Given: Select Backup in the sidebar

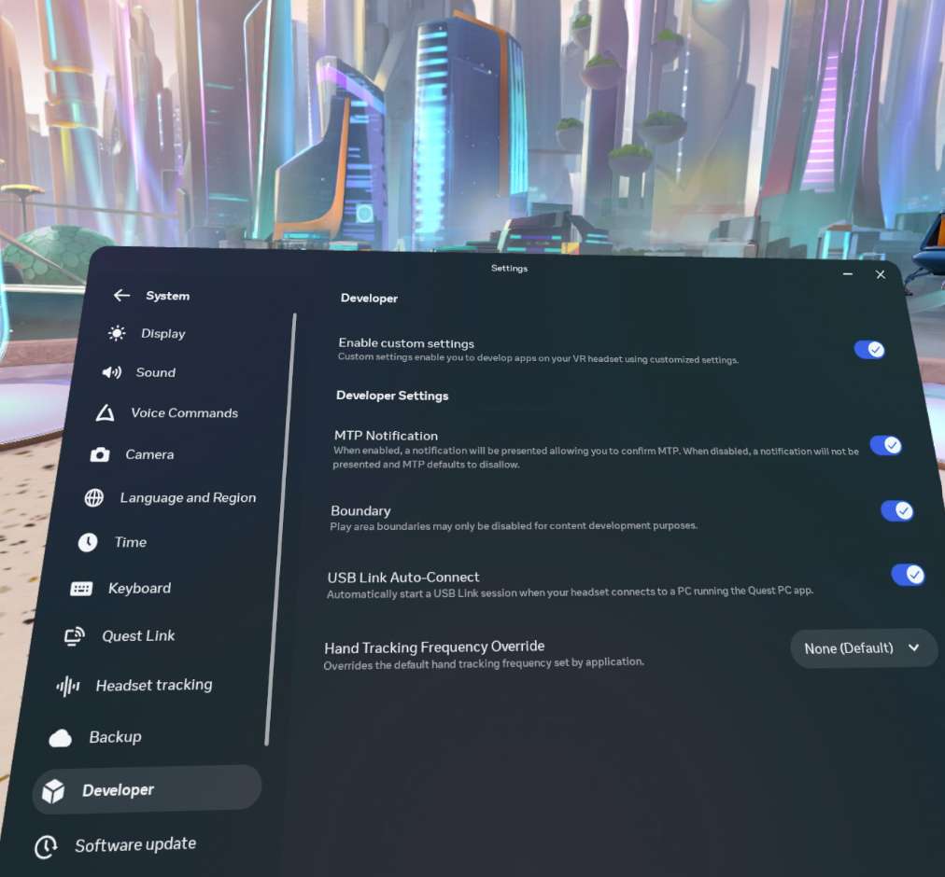Looking at the screenshot, I should point(95,737).
